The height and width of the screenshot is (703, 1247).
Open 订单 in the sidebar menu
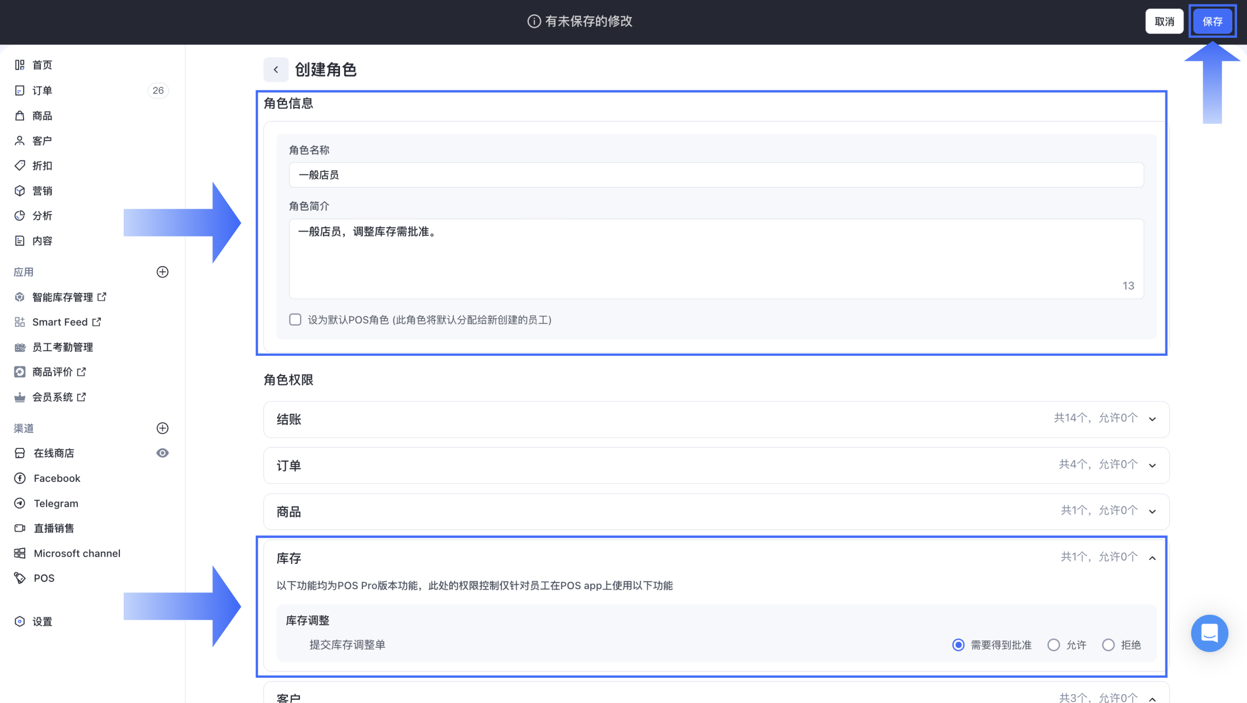coord(42,90)
